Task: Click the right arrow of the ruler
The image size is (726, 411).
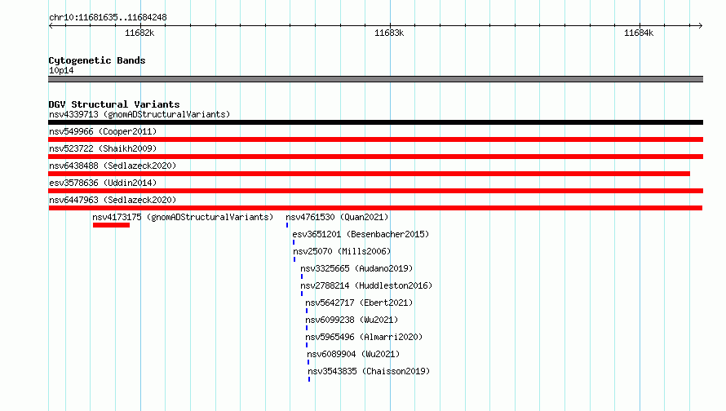Action: (700, 26)
